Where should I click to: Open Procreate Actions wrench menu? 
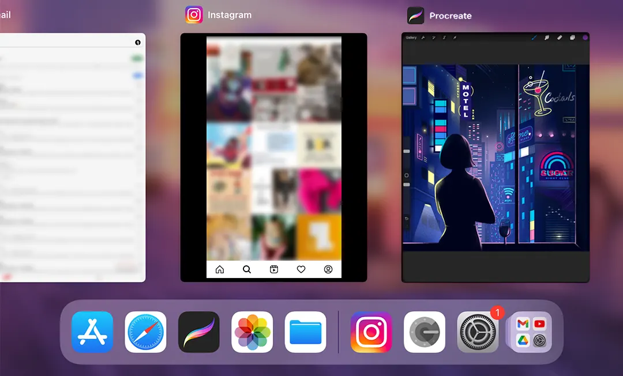(x=423, y=37)
